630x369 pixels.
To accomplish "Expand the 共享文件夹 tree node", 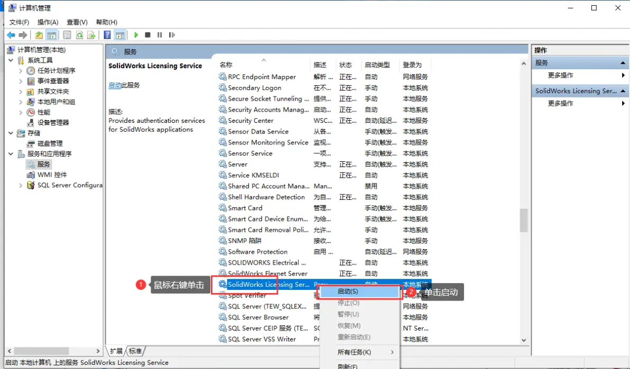I will tap(21, 91).
